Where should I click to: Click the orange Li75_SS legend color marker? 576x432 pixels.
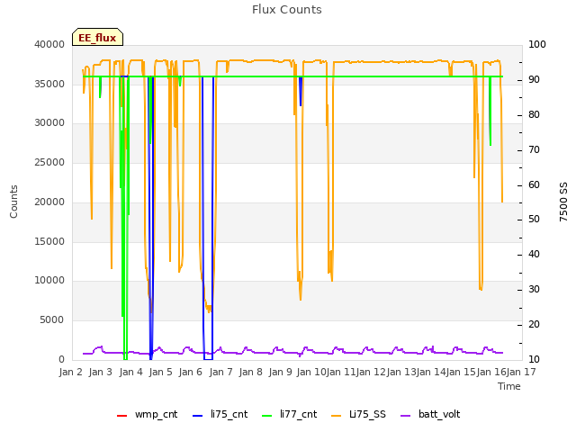pyautogui.click(x=336, y=416)
